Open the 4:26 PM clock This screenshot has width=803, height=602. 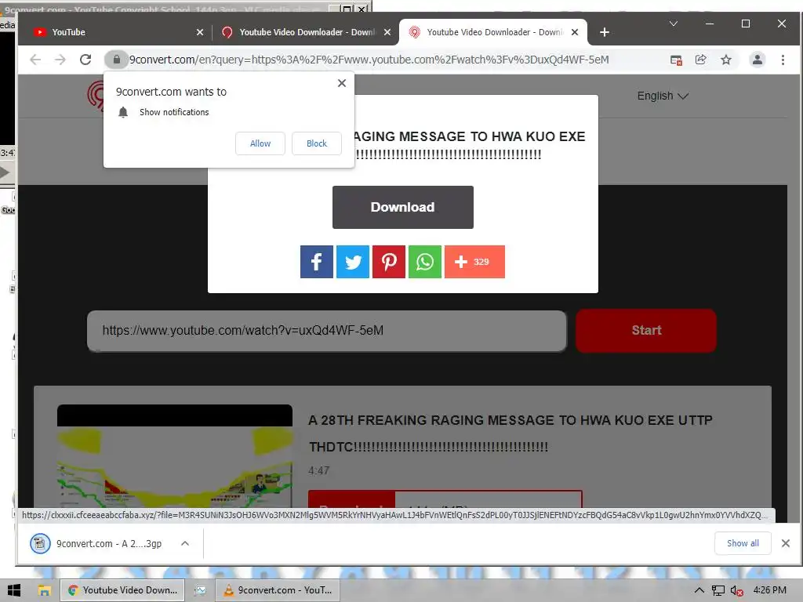[770, 590]
